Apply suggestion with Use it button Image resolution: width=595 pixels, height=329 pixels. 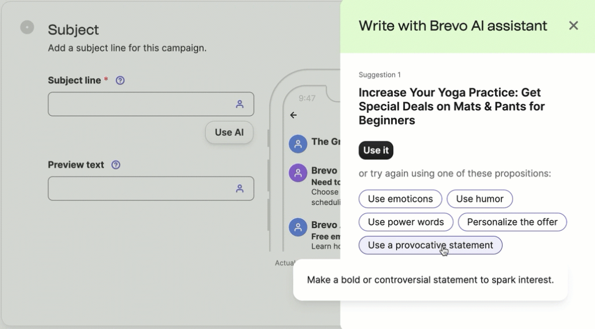[x=376, y=151]
